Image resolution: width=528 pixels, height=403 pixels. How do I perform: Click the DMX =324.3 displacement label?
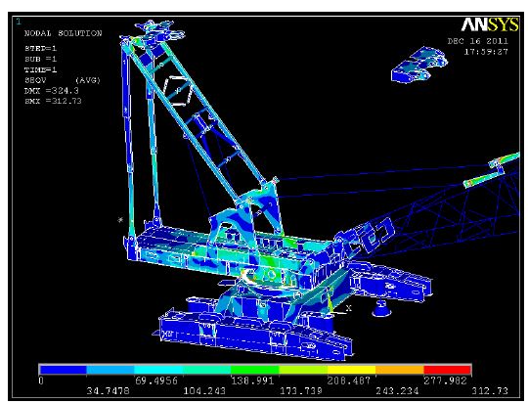click(52, 91)
